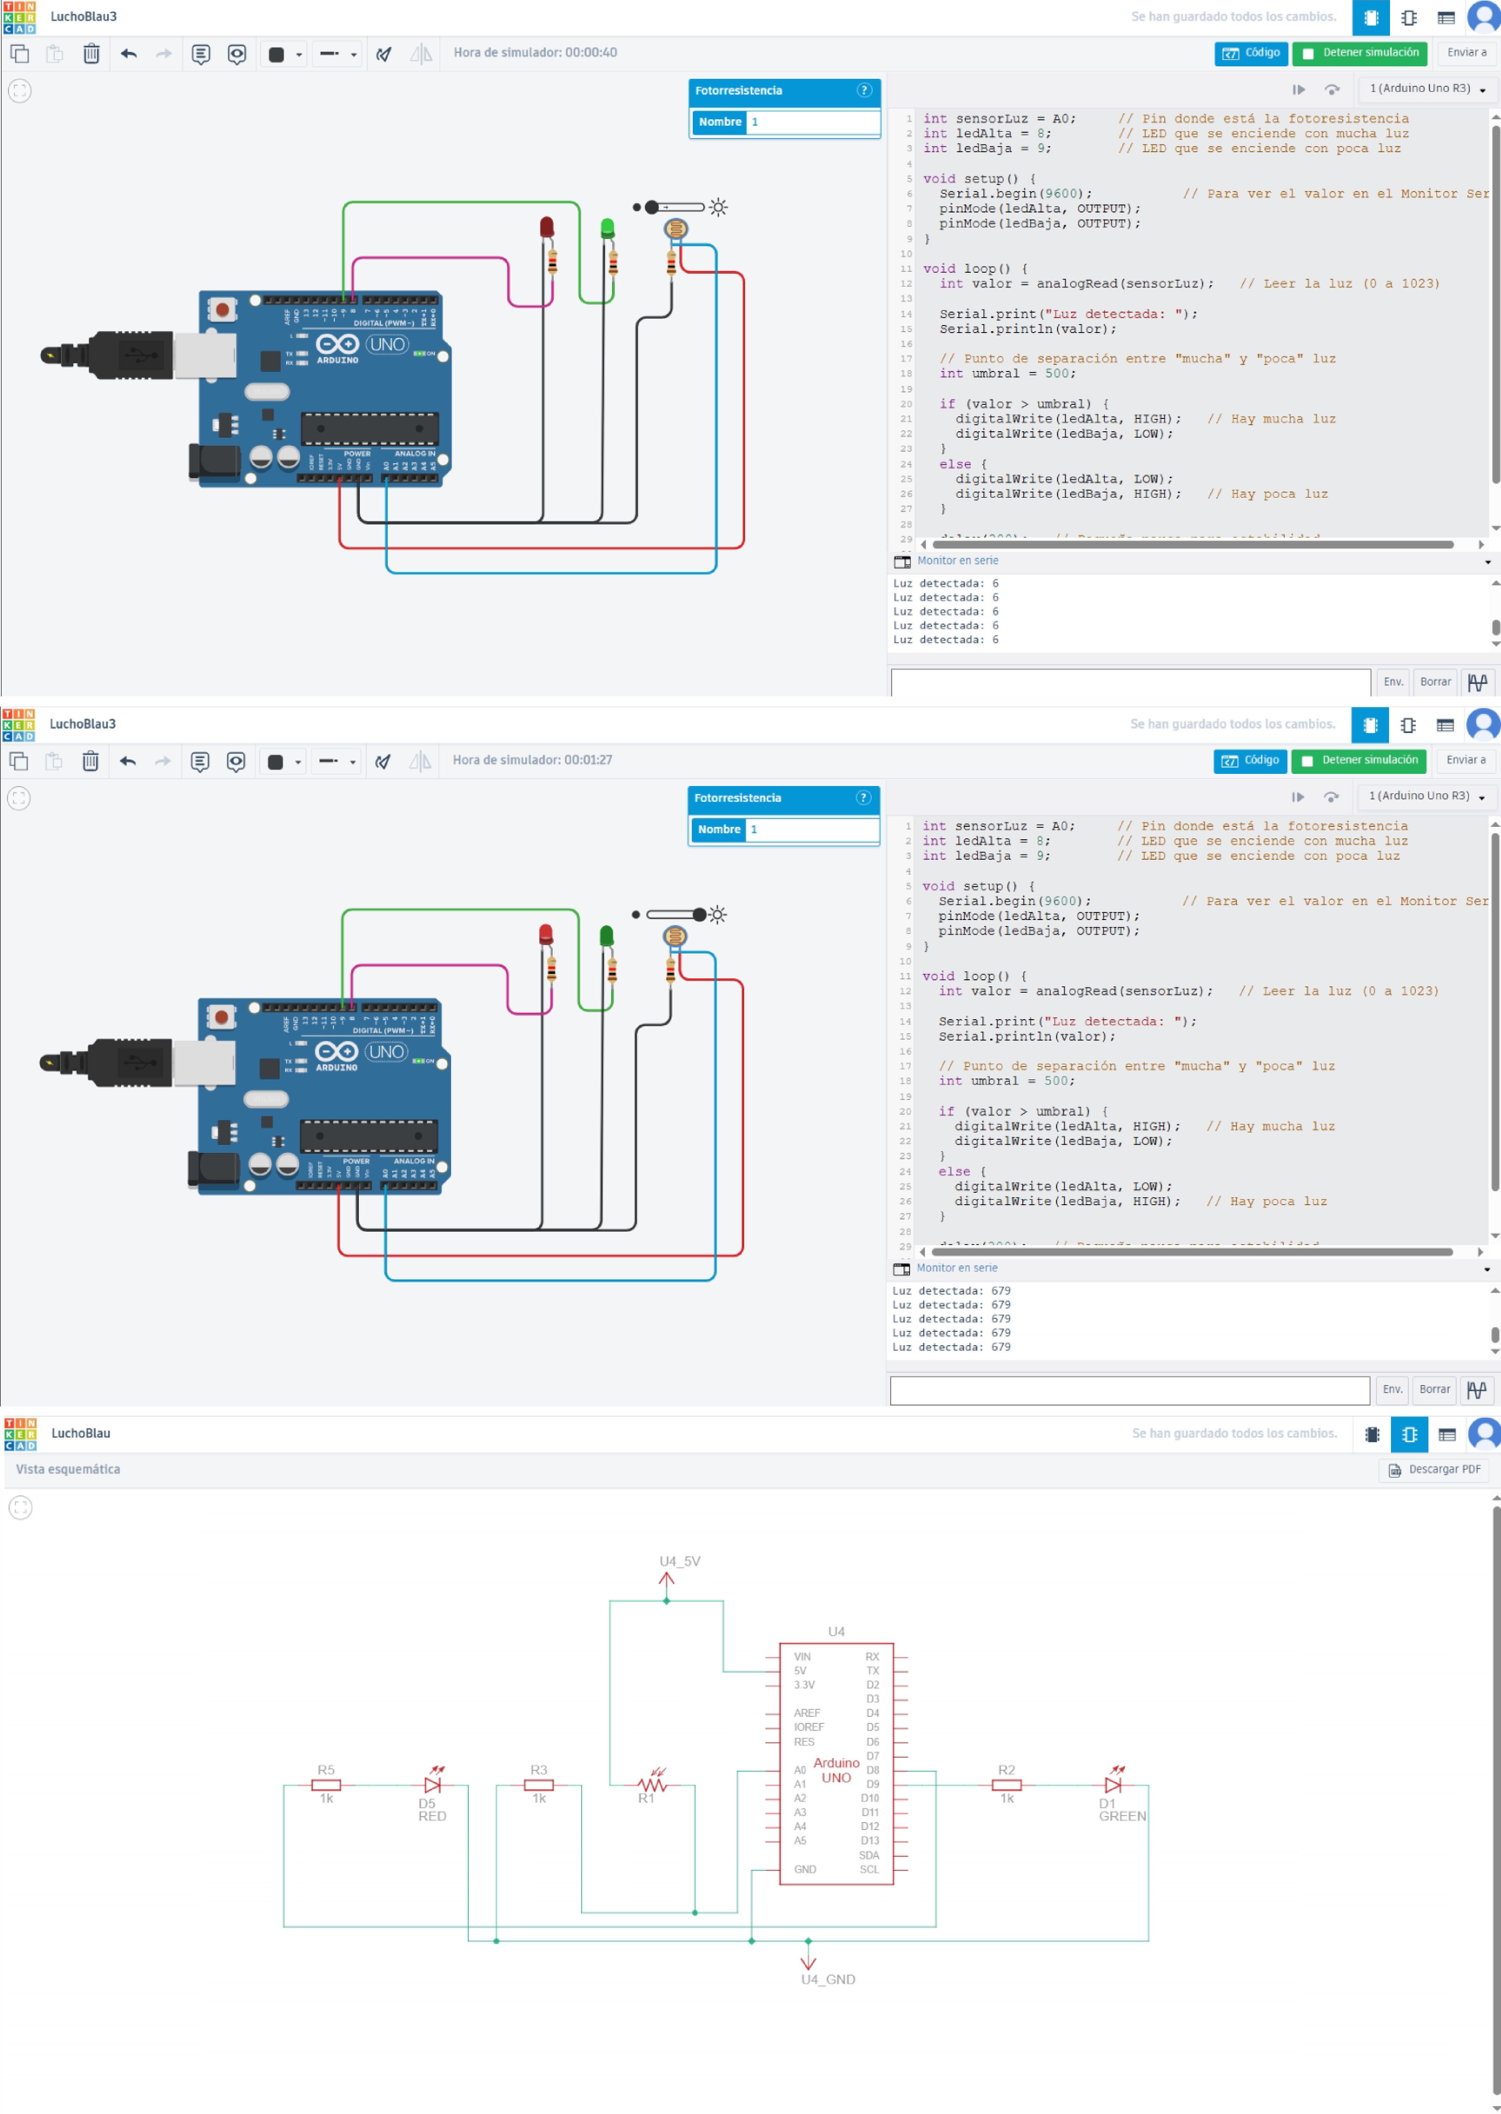Open schematic view tab icon in the 00:00:40 window header
The width and height of the screenshot is (1501, 2114).
(x=1409, y=18)
